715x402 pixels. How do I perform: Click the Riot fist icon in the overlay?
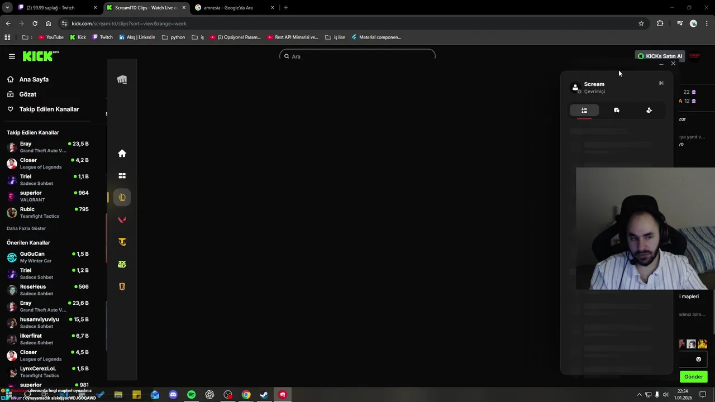pos(122,80)
